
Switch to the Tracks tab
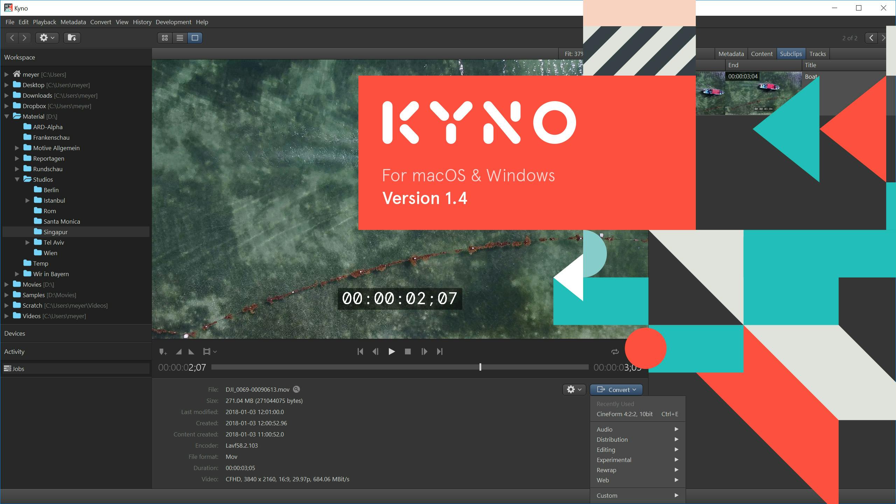(x=818, y=54)
